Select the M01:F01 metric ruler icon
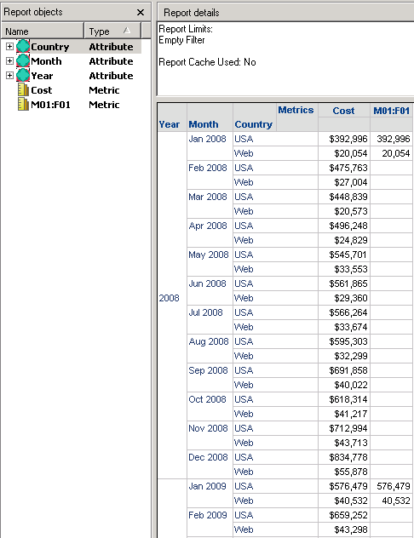This screenshot has height=538, width=414. coord(23,105)
